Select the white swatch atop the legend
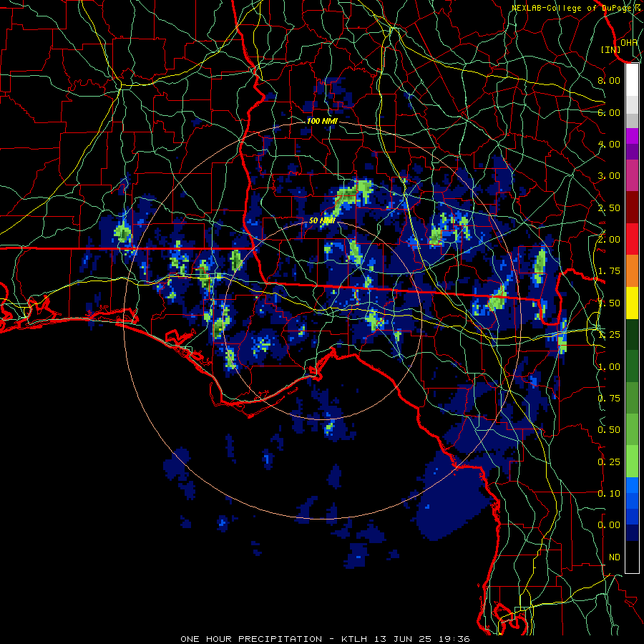 tap(632, 79)
